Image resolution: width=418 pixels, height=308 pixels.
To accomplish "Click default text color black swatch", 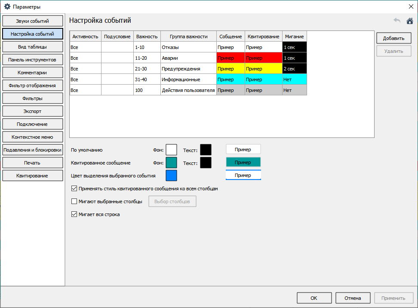I will (x=206, y=149).
